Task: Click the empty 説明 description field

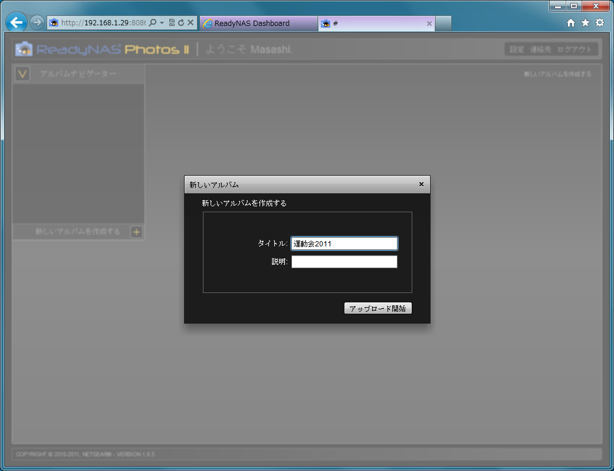Action: pyautogui.click(x=344, y=262)
